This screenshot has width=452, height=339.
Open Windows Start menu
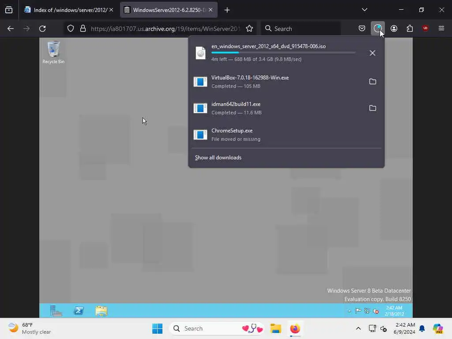pos(158,328)
